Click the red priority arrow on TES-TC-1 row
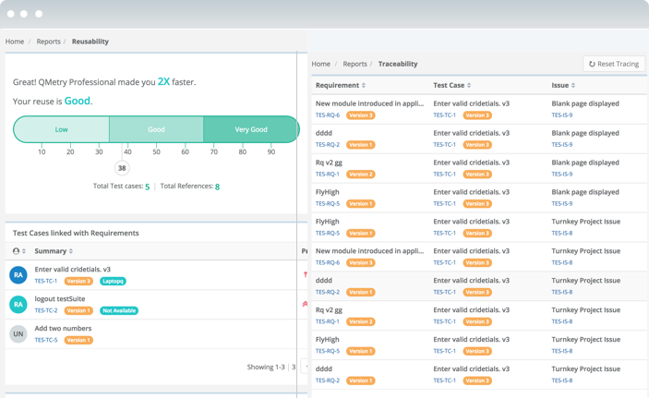649x398 pixels. (306, 274)
